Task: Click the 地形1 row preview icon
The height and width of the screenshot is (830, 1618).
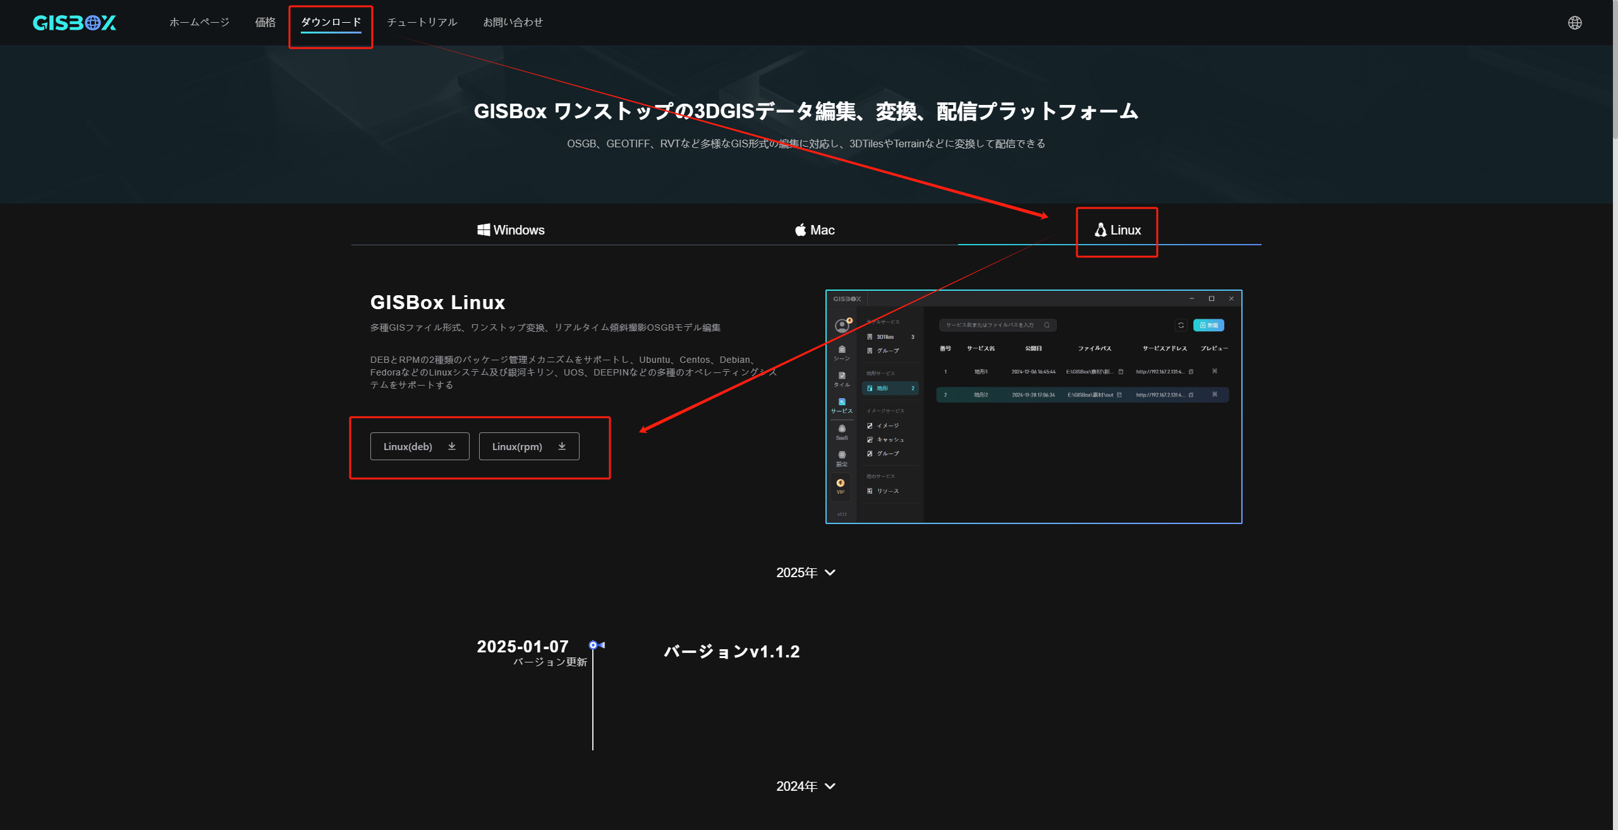Action: click(x=1215, y=371)
